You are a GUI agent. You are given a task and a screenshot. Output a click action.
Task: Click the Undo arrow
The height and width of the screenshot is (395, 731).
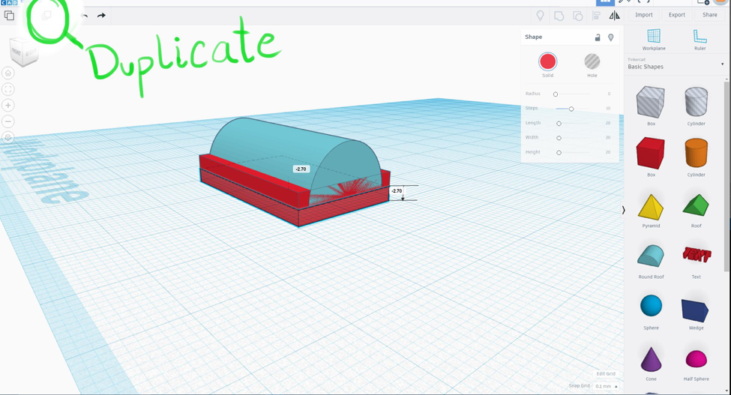click(85, 16)
